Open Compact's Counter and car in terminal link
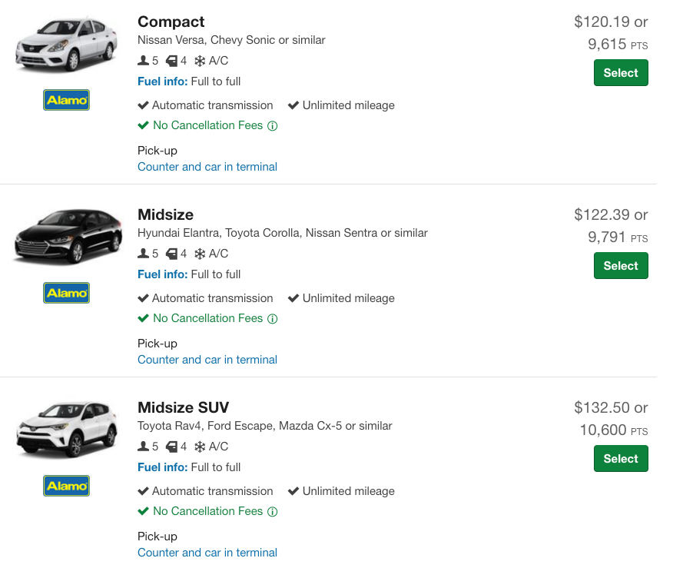The image size is (673, 568). pos(207,167)
